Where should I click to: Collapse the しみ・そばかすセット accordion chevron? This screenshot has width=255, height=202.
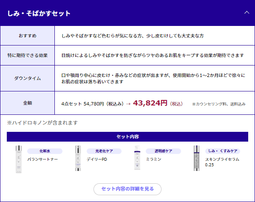click(x=246, y=13)
